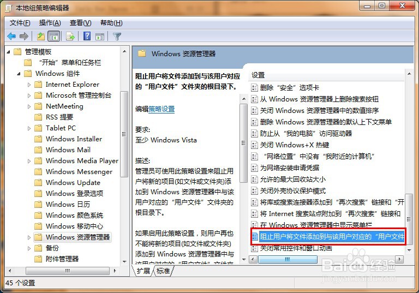Click the 设置 column header

[x=327, y=75]
